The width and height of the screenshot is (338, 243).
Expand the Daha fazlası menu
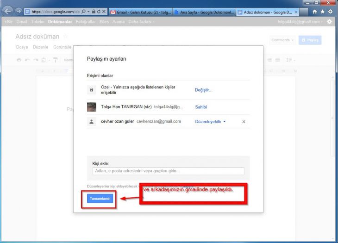[x=141, y=22]
